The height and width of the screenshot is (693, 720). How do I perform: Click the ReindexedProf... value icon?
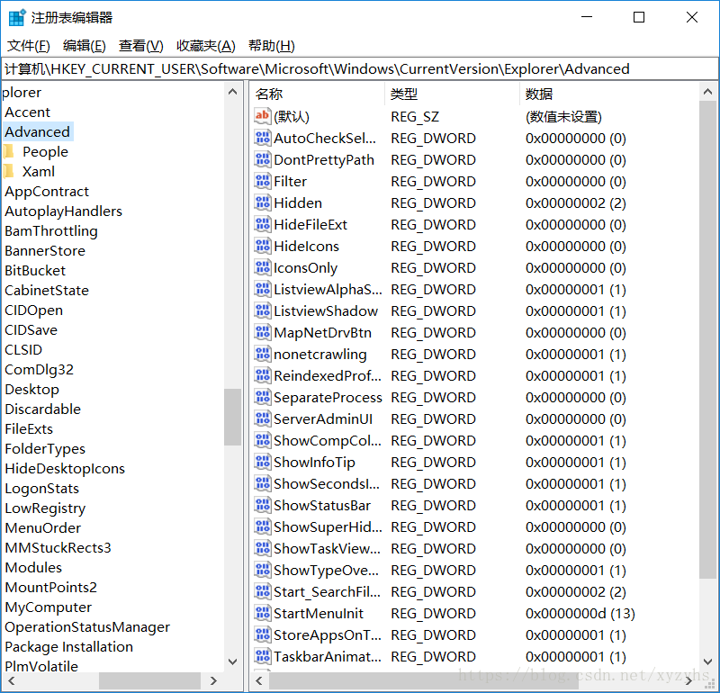coord(262,375)
